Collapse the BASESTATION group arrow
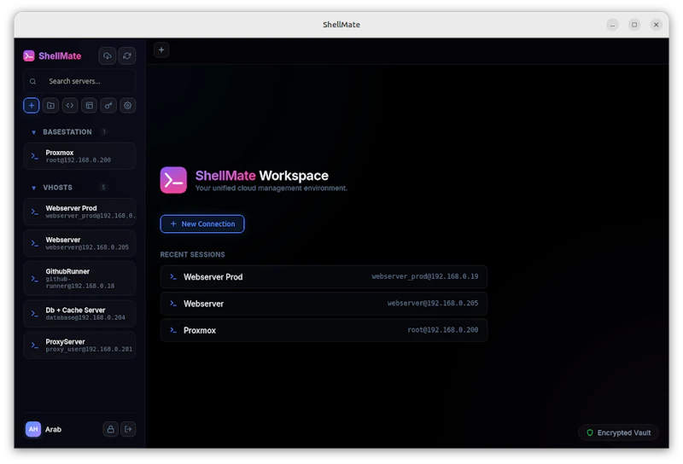Viewport: 683px width, 464px height. [33, 132]
